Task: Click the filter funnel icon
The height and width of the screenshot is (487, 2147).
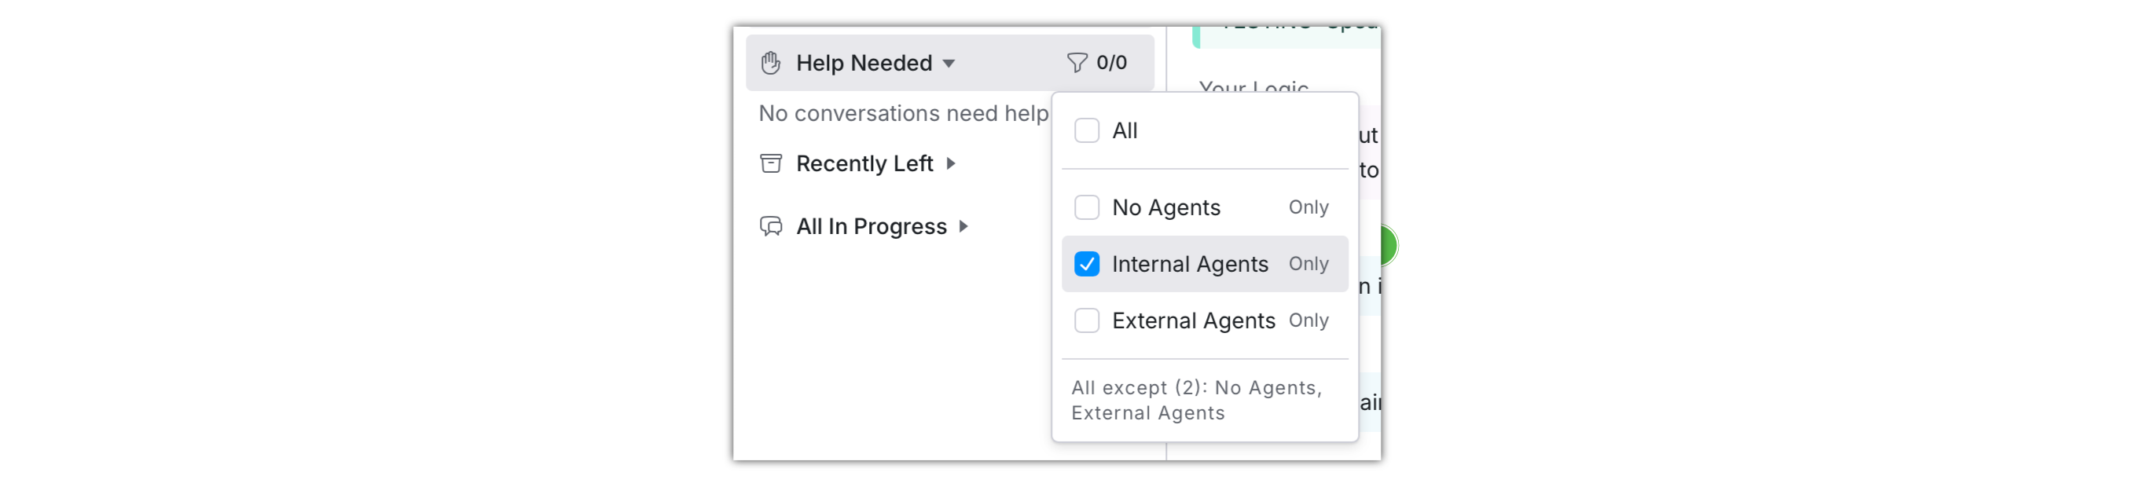Action: pyautogui.click(x=1076, y=64)
